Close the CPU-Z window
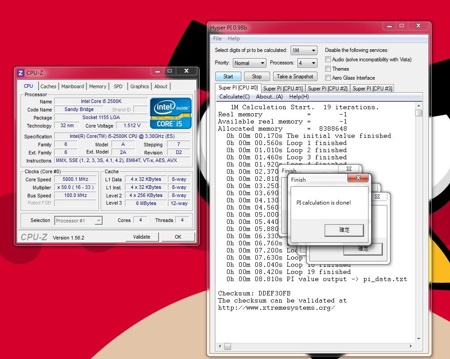The image size is (450, 359). point(187,71)
